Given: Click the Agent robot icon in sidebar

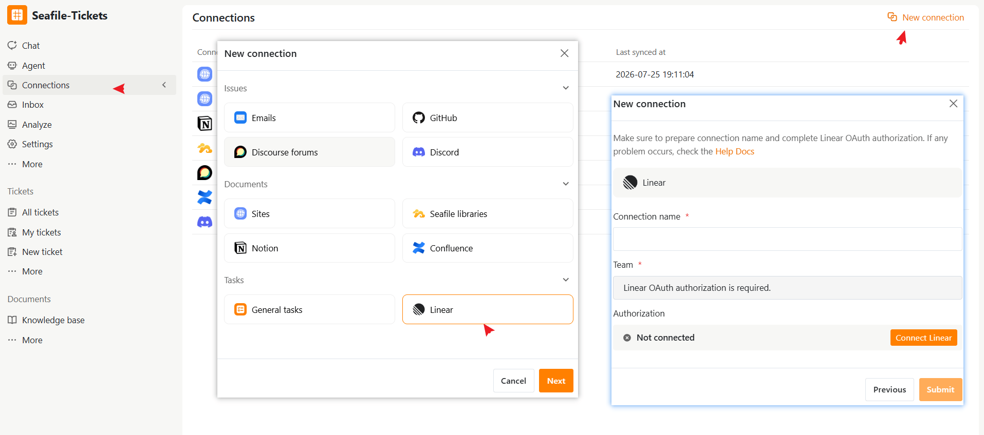Looking at the screenshot, I should pos(12,66).
